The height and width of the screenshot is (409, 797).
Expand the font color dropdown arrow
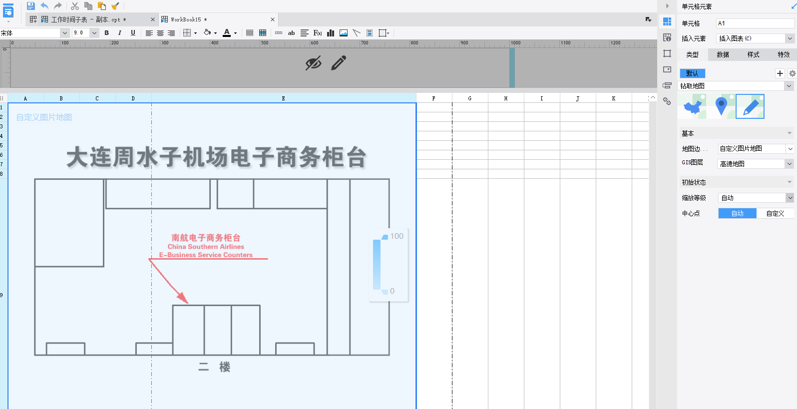click(x=235, y=33)
